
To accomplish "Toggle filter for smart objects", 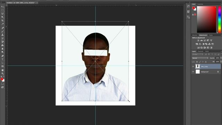I will (x=219, y=54).
